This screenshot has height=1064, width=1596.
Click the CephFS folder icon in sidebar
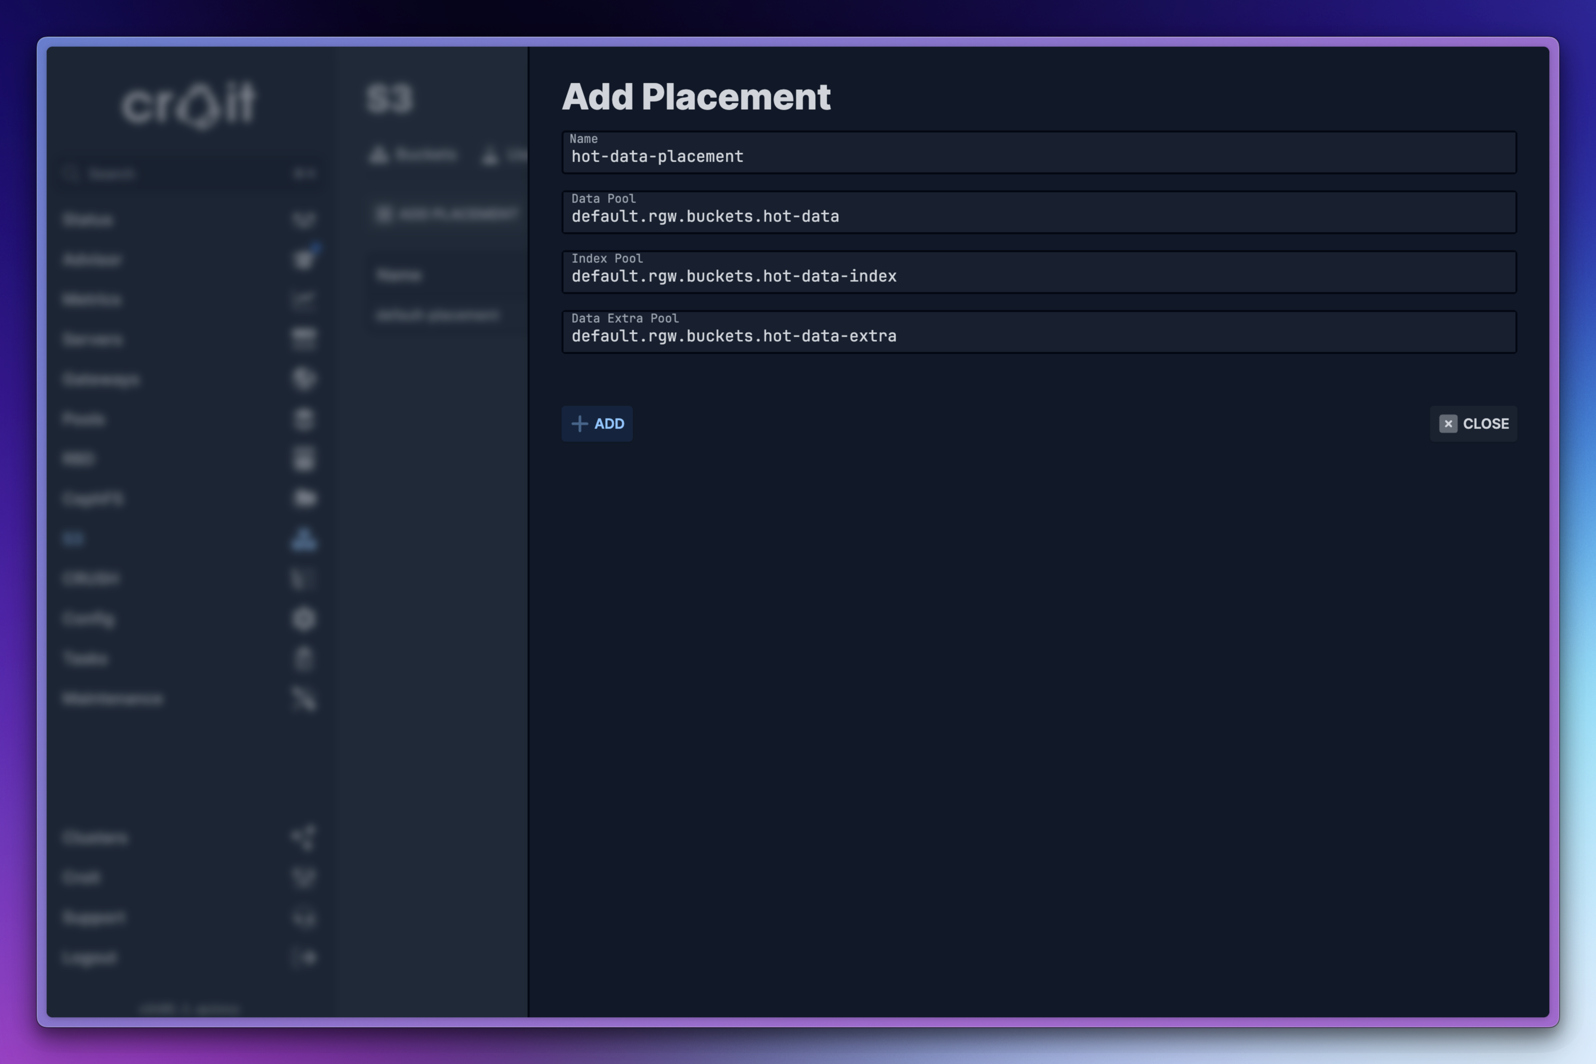pyautogui.click(x=304, y=499)
